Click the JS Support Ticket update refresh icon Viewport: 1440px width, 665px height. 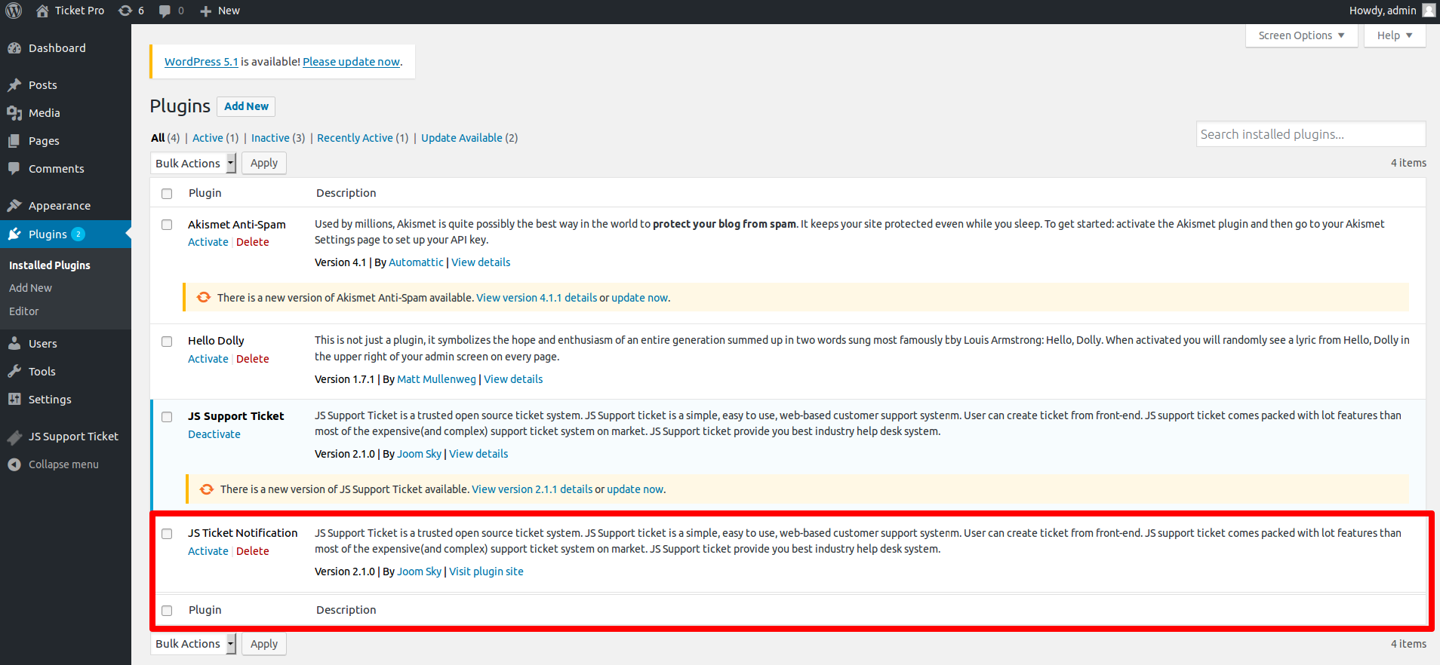tap(207, 489)
